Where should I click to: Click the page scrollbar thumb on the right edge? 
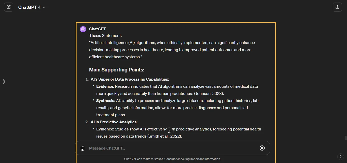tap(346, 138)
